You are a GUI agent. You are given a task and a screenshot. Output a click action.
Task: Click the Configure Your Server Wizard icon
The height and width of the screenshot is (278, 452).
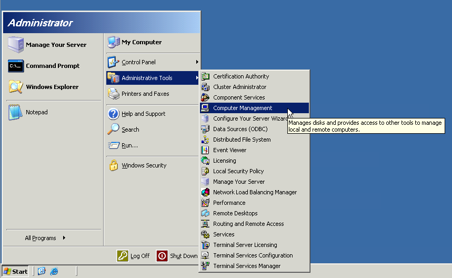pos(205,118)
